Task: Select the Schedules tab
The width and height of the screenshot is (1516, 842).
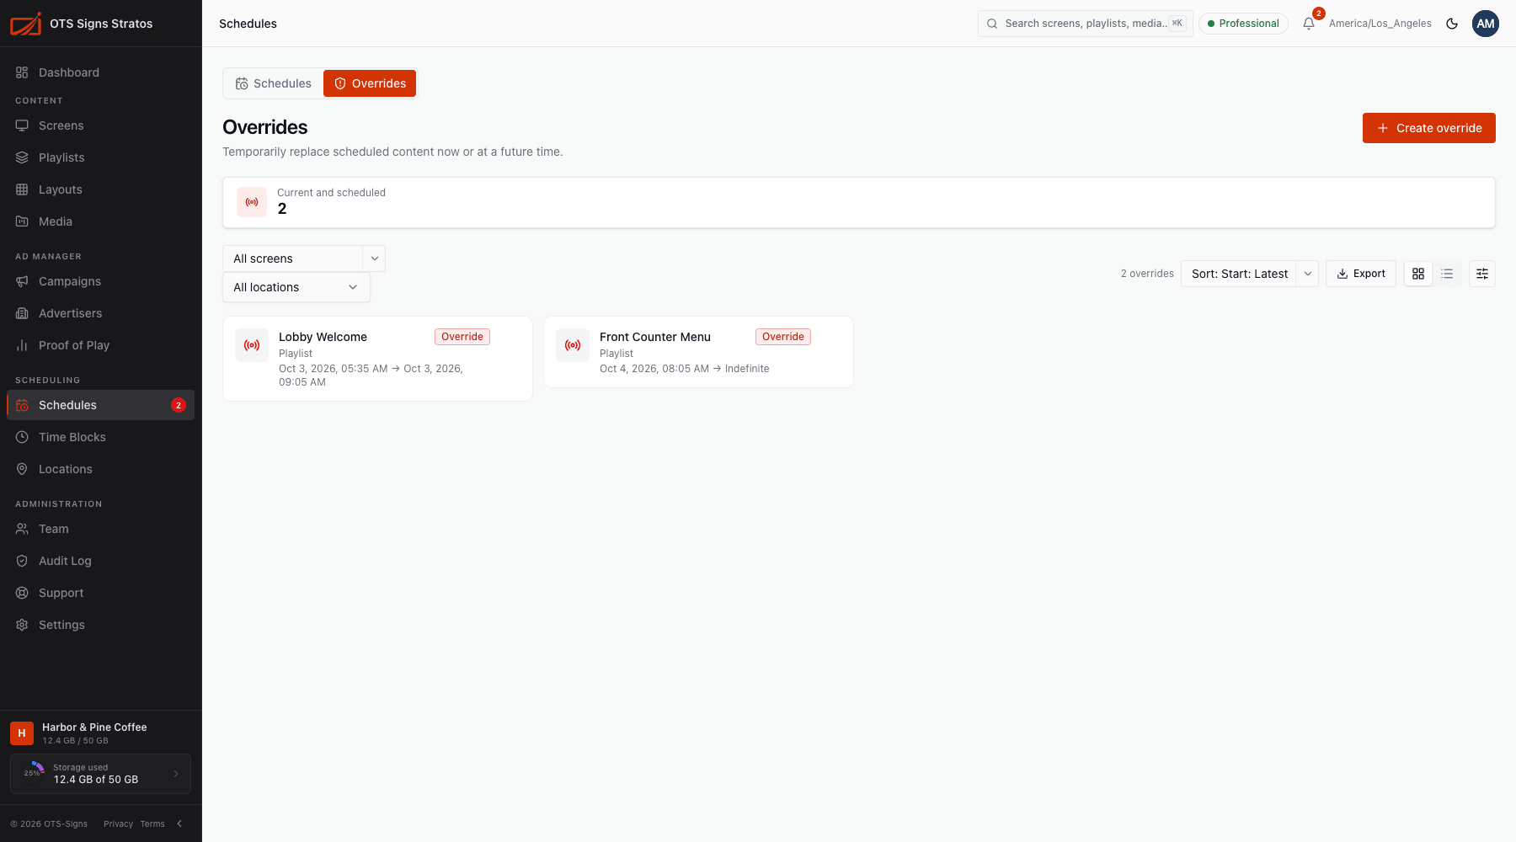Action: [x=274, y=83]
